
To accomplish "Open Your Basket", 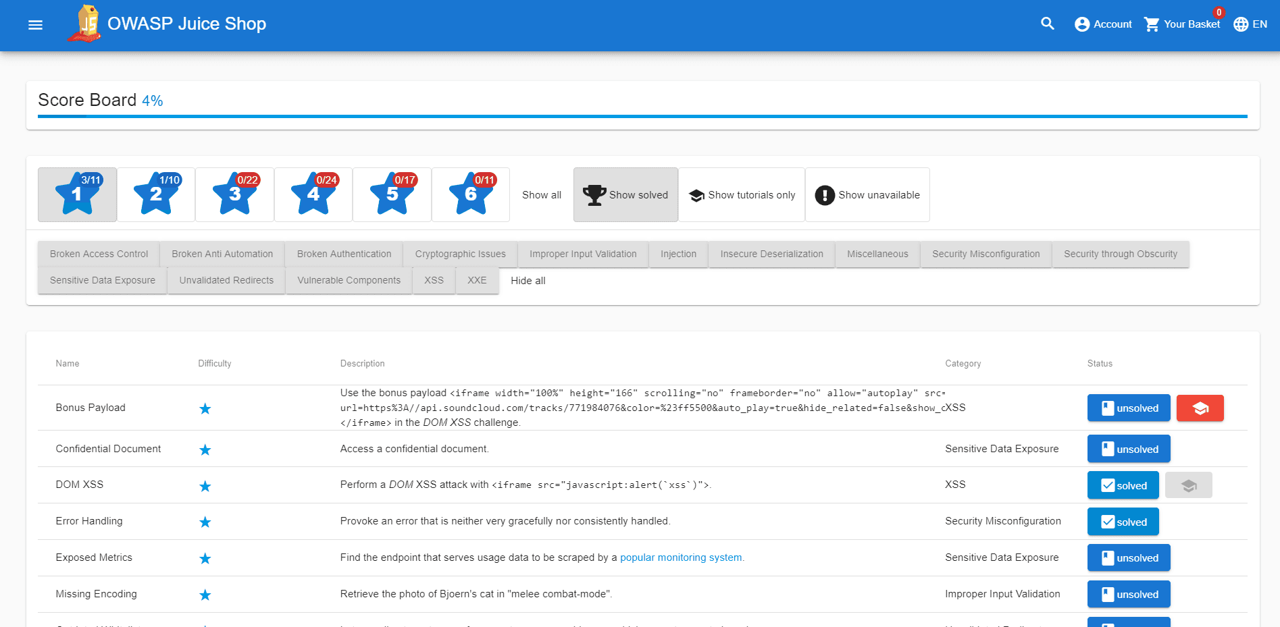I will (1182, 24).
